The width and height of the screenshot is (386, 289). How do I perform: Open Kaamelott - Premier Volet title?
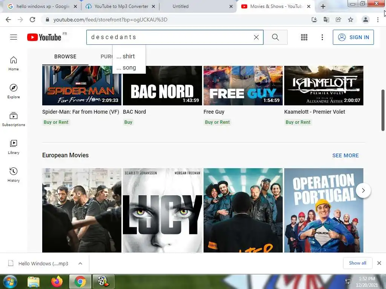pos(314,112)
